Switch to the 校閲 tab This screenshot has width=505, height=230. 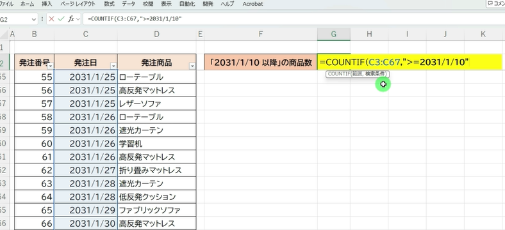point(148,4)
